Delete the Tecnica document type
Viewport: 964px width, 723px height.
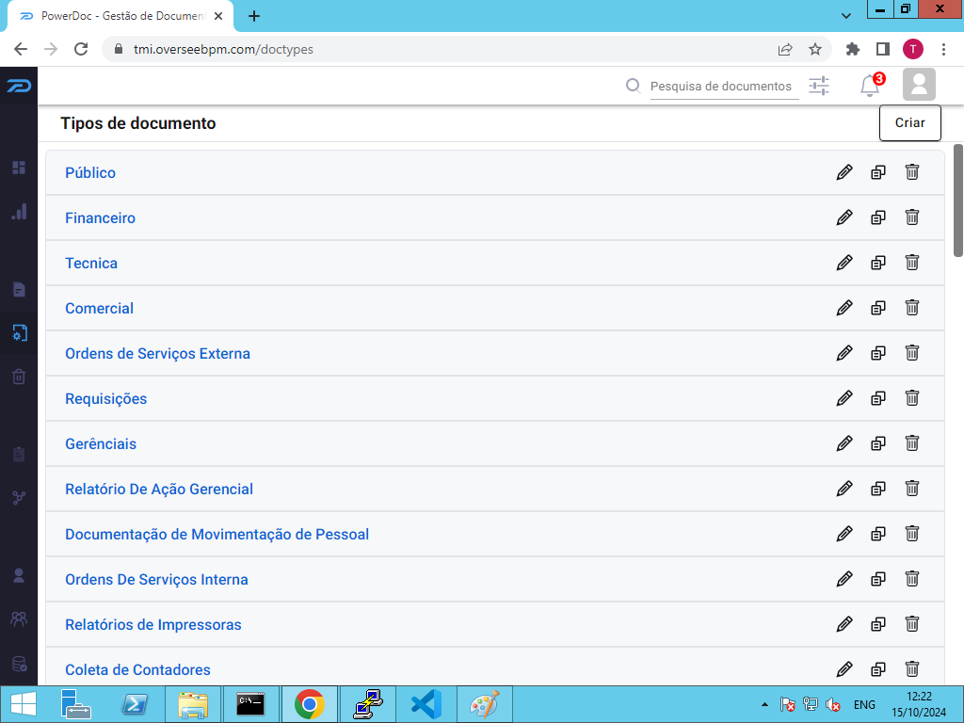911,263
